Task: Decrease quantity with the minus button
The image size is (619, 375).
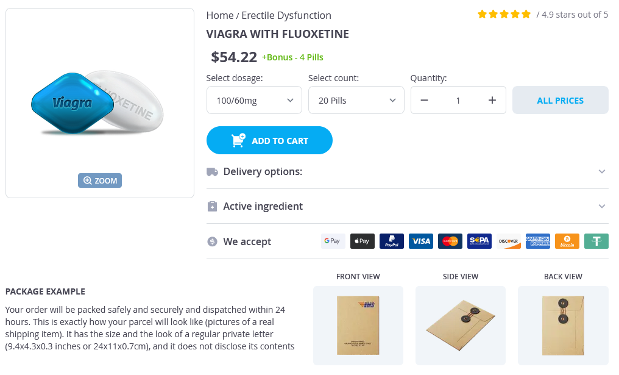Action: tap(425, 101)
